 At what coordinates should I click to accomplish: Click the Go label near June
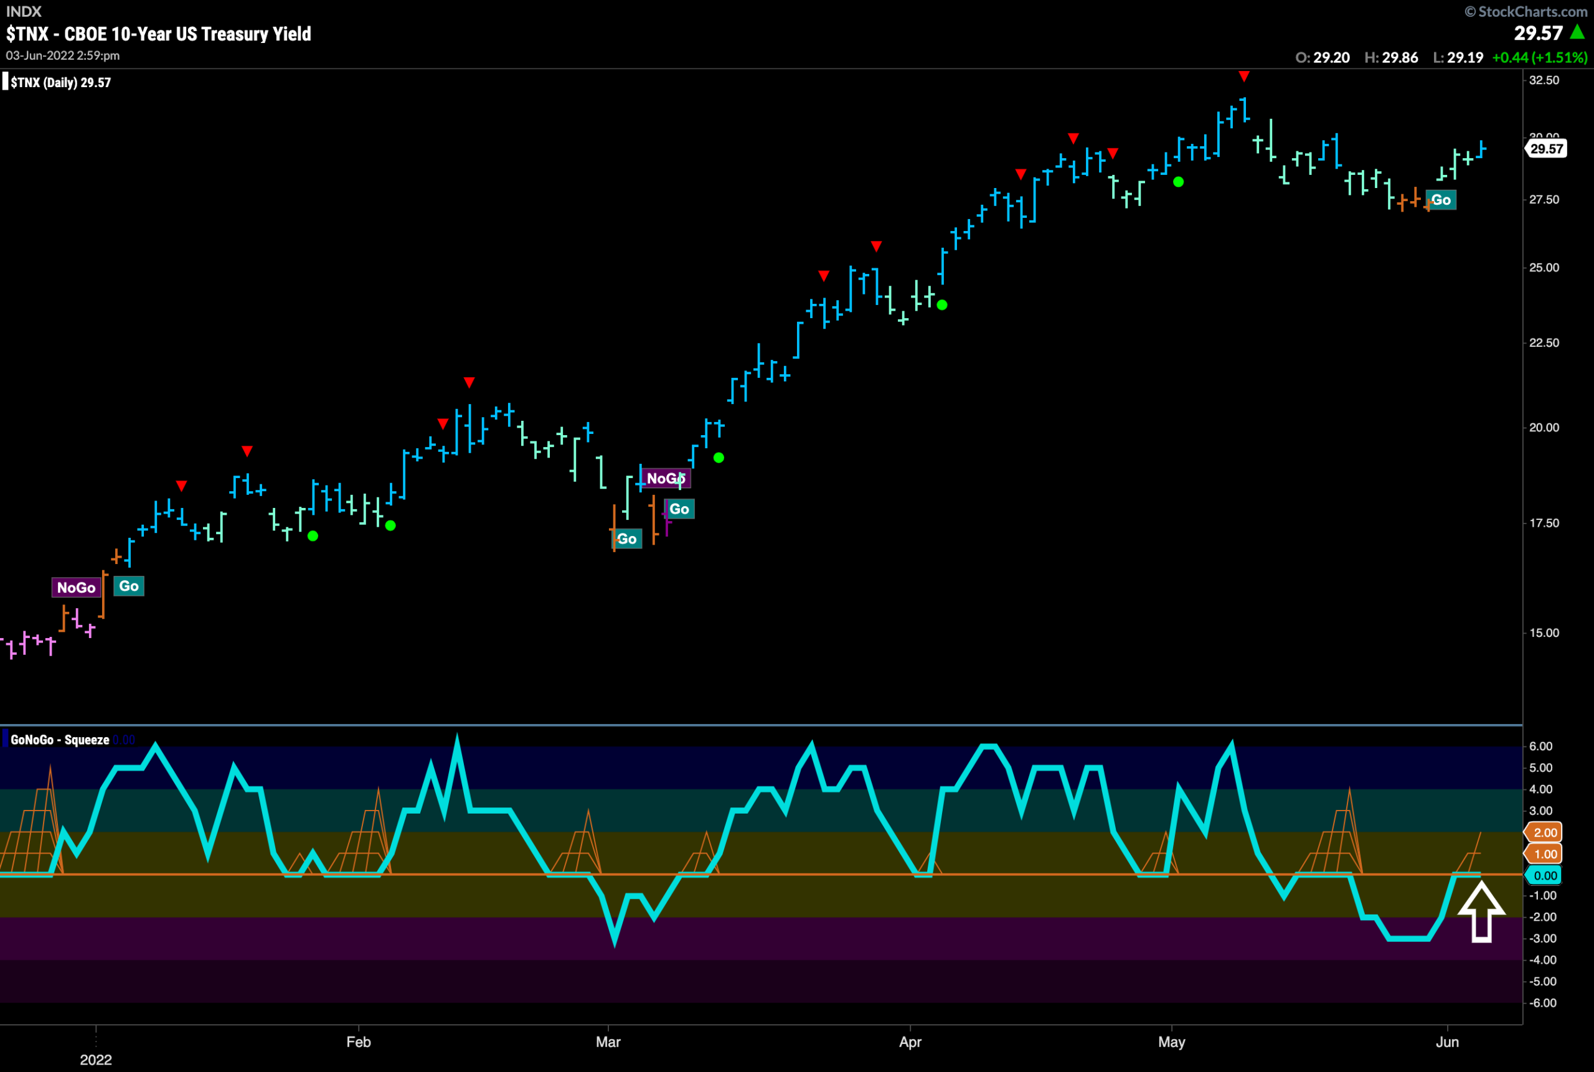point(1441,200)
